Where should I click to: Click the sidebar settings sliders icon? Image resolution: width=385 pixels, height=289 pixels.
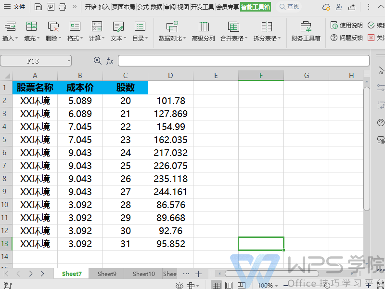click(381, 87)
